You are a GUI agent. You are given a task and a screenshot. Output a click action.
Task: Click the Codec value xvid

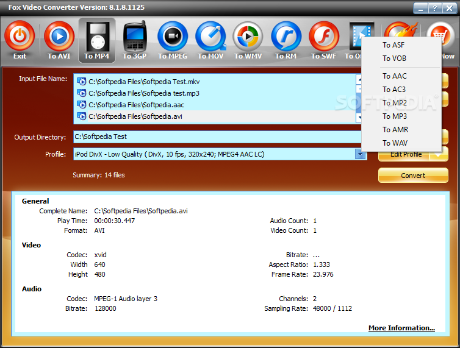tap(100, 255)
